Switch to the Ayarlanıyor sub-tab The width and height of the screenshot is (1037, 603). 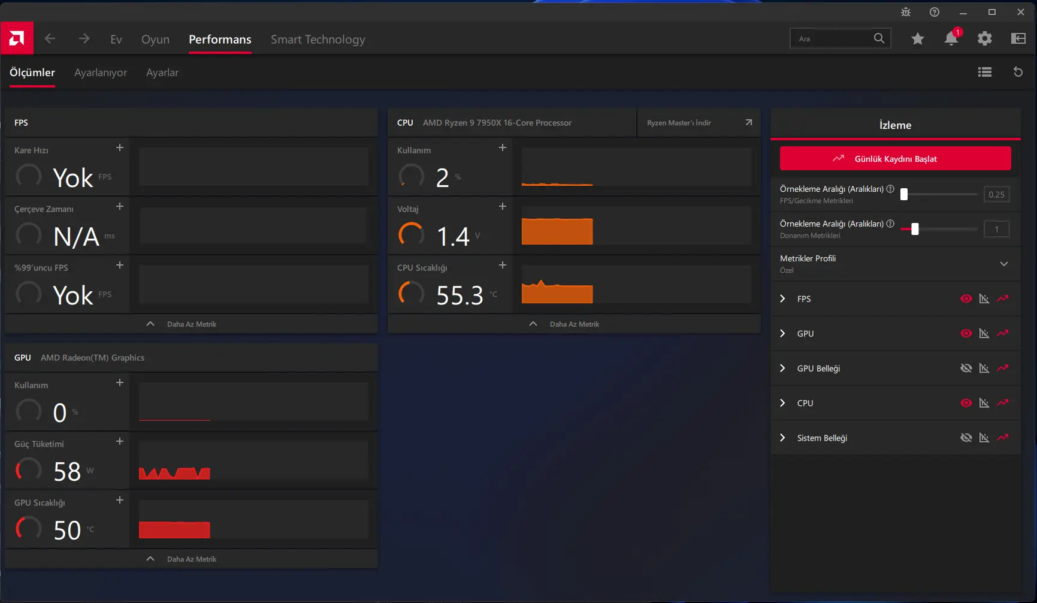(101, 73)
